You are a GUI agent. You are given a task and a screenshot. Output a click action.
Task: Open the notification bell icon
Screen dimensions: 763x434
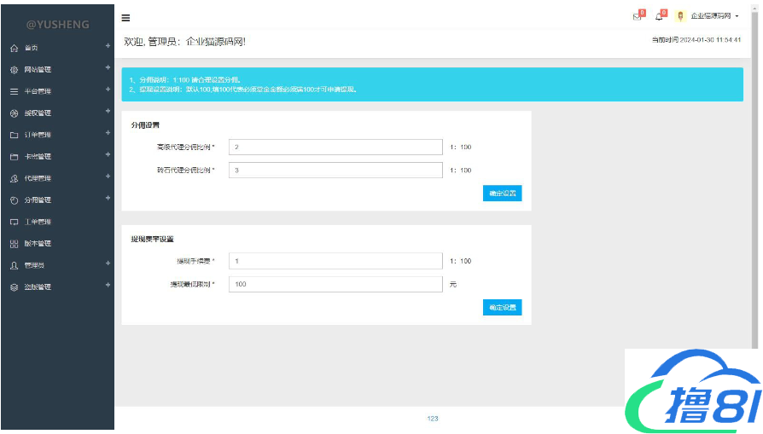tap(659, 16)
